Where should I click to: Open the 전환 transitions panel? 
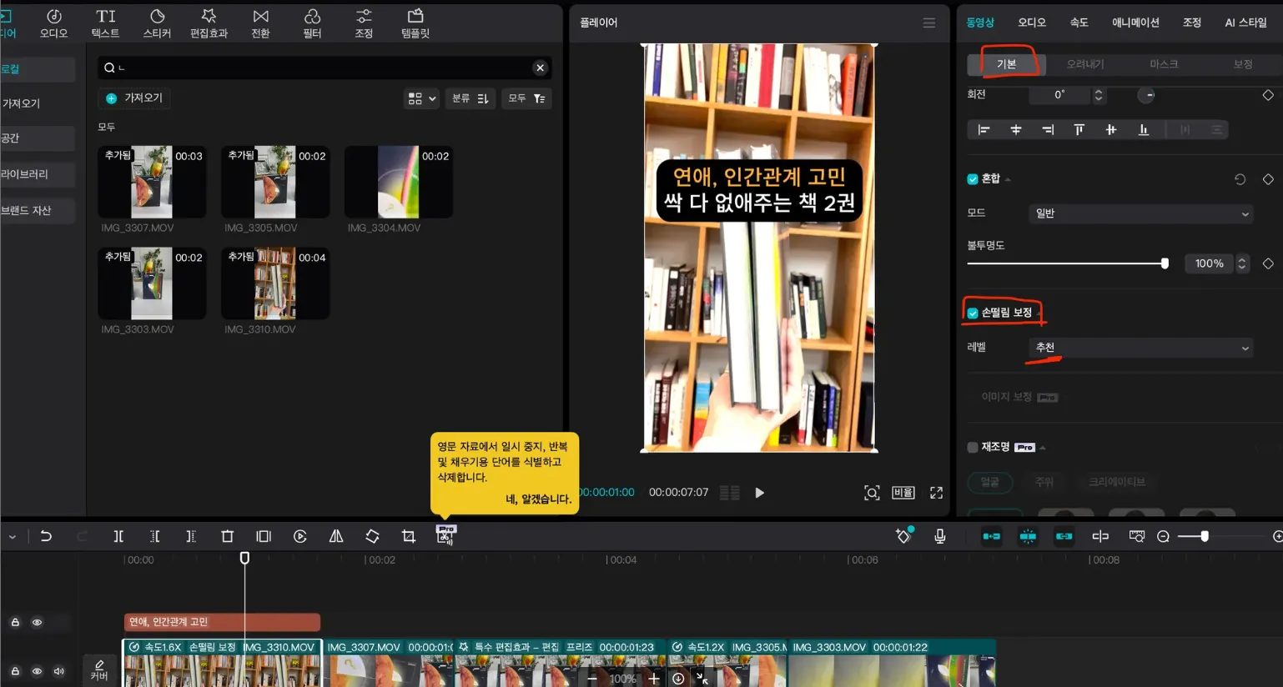point(261,23)
